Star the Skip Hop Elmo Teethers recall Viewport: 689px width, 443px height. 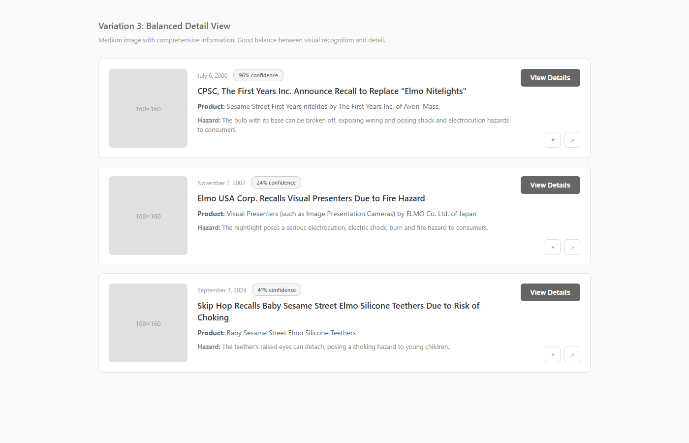[x=553, y=354]
